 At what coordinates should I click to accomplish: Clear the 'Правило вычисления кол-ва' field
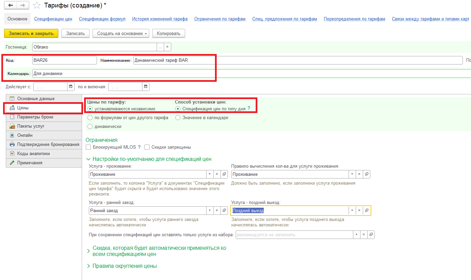click(x=359, y=174)
